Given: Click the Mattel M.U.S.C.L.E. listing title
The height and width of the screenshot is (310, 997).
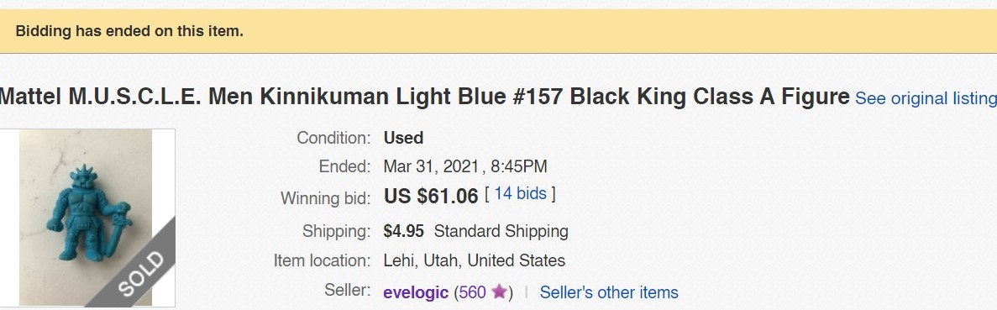Looking at the screenshot, I should pos(425,97).
